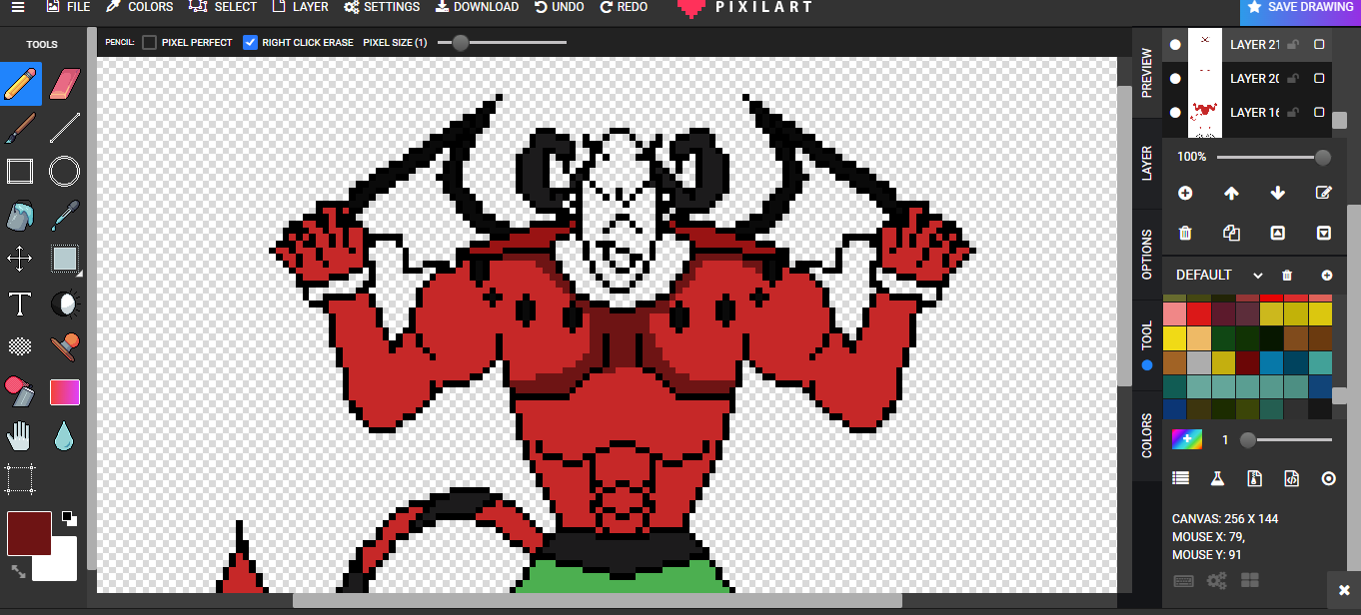Toggle lock on Layer 21

1293,44
